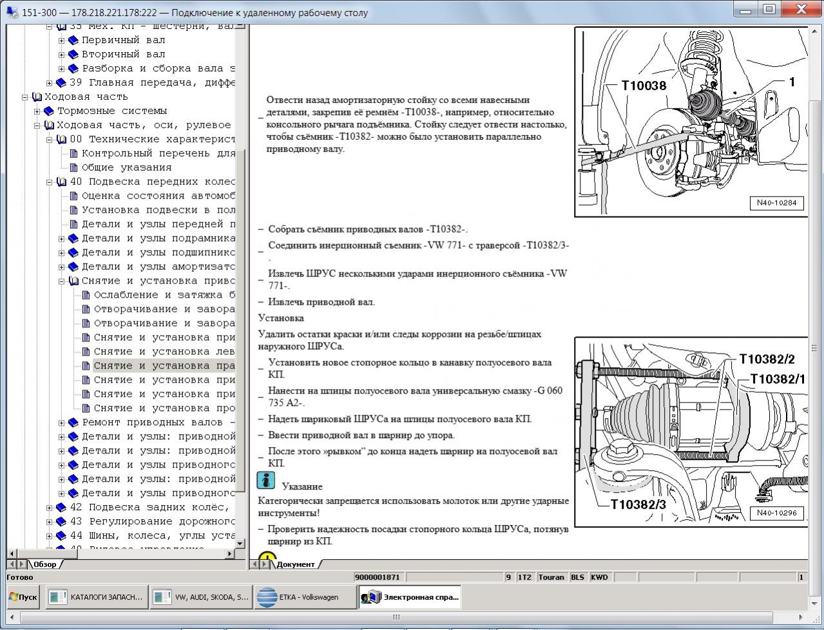Click page icon beside Снятие и установка про
This screenshot has height=630, width=824.
[86, 408]
